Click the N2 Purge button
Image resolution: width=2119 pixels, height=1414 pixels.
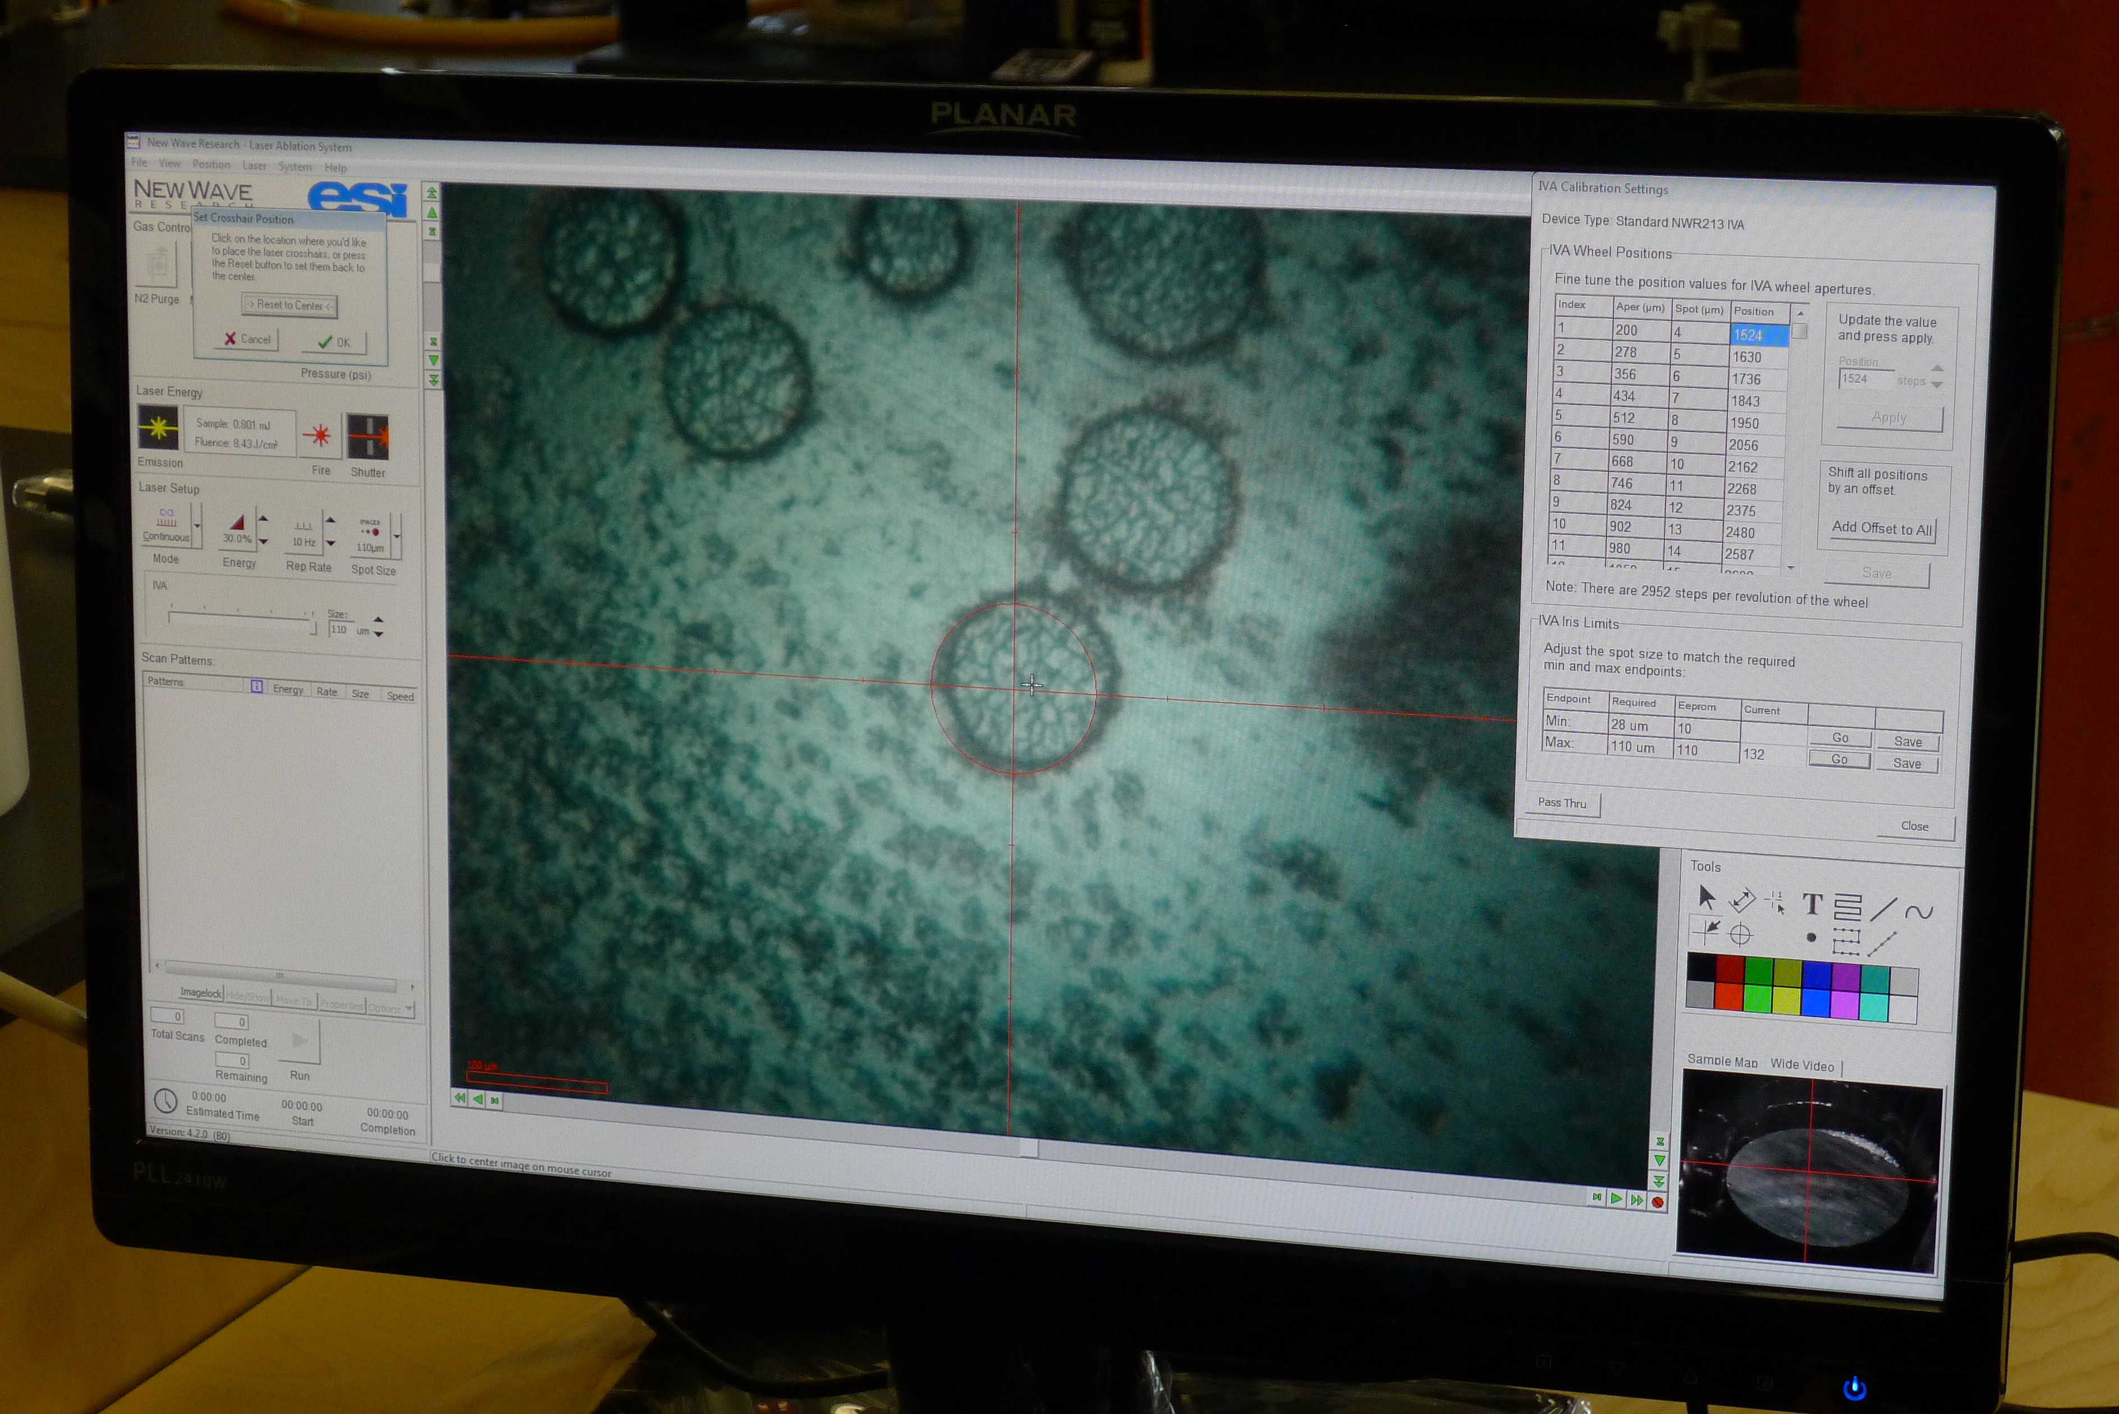158,265
